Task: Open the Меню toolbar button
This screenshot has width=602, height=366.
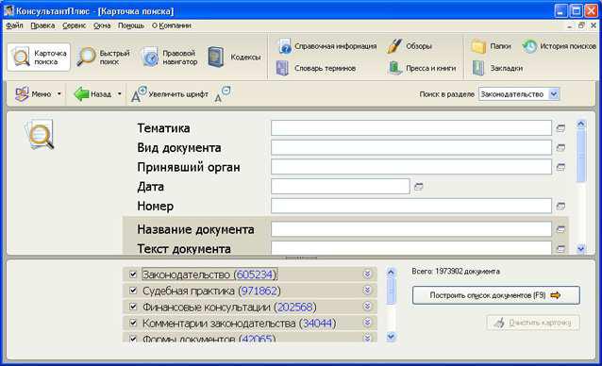Action: [33, 94]
